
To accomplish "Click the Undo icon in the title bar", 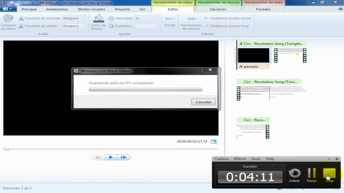I will point(19,3).
